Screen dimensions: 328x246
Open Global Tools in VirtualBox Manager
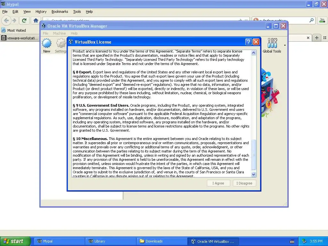[272, 45]
